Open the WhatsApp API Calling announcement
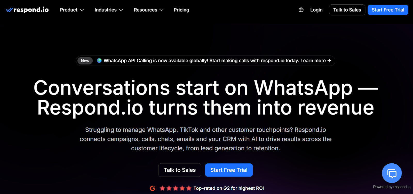 tap(205, 61)
